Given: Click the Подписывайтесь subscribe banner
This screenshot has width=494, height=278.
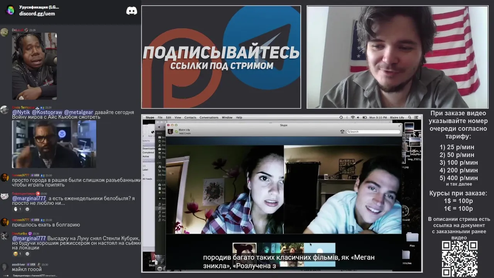Looking at the screenshot, I should point(221,57).
